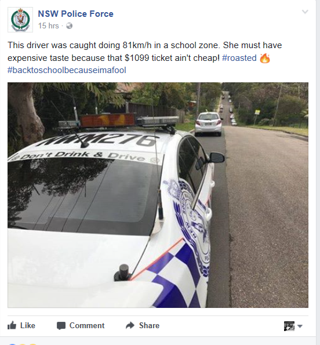Click the reaction emojis below the Like row
The image size is (320, 345).
coord(23,344)
